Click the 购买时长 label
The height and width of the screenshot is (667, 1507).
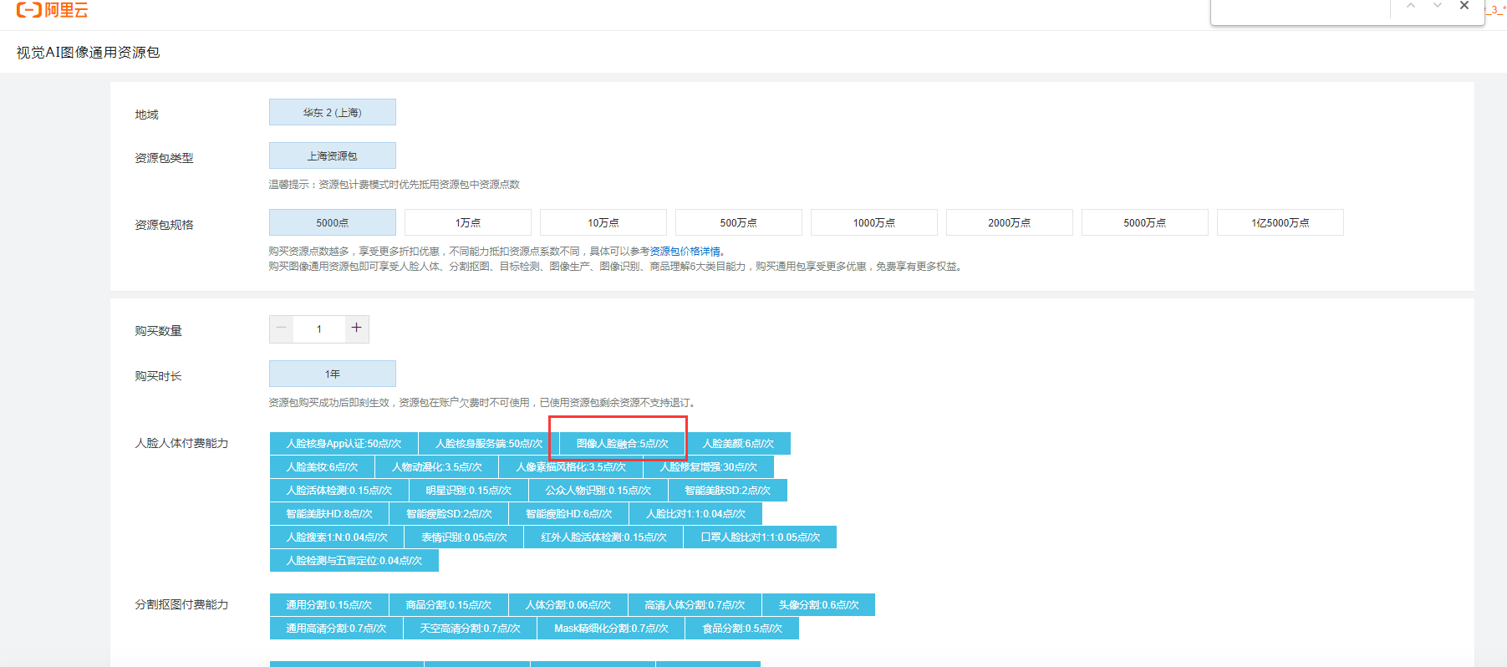[158, 376]
